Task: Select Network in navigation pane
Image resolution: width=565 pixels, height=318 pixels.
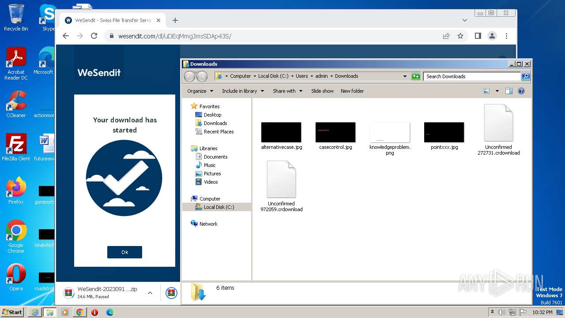Action: pos(208,224)
